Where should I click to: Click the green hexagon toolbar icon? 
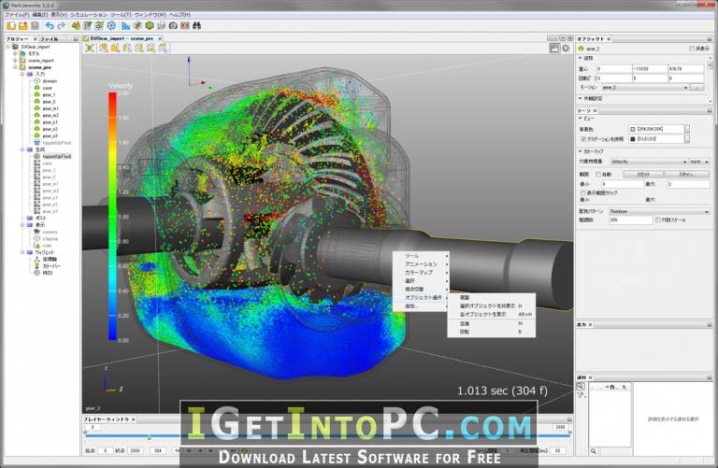click(150, 25)
